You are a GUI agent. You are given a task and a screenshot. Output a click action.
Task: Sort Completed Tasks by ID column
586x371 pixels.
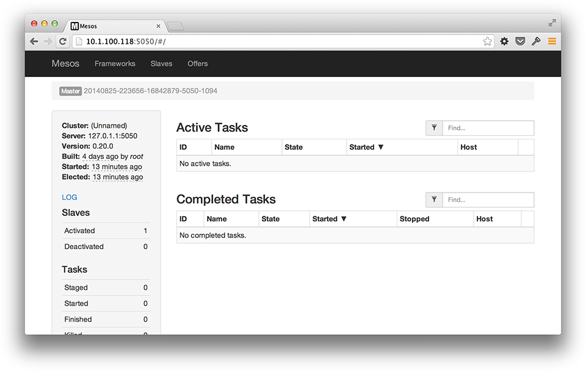coord(183,219)
